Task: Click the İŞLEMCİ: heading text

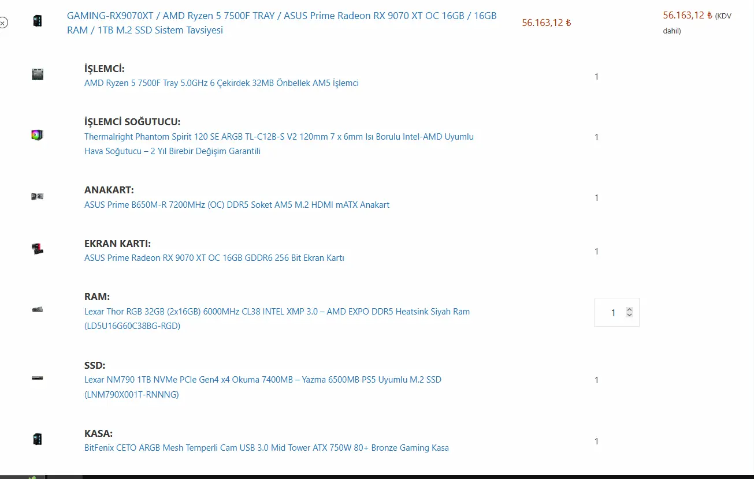Action: 105,69
